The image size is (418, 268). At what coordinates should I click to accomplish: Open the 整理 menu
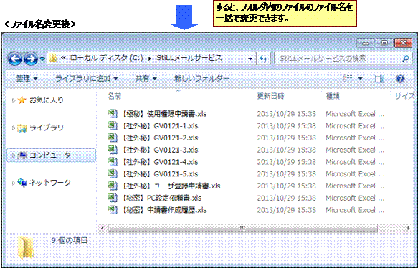click(x=27, y=78)
